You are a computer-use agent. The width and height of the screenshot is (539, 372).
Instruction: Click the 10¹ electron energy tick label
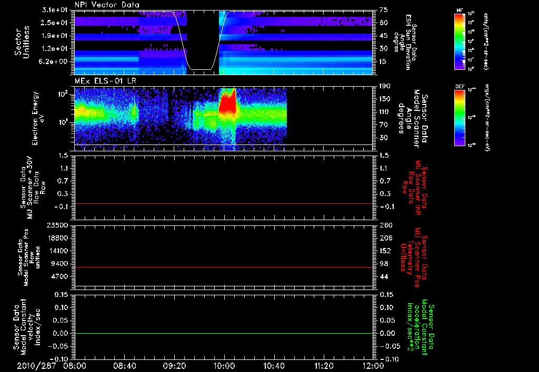tap(62, 122)
